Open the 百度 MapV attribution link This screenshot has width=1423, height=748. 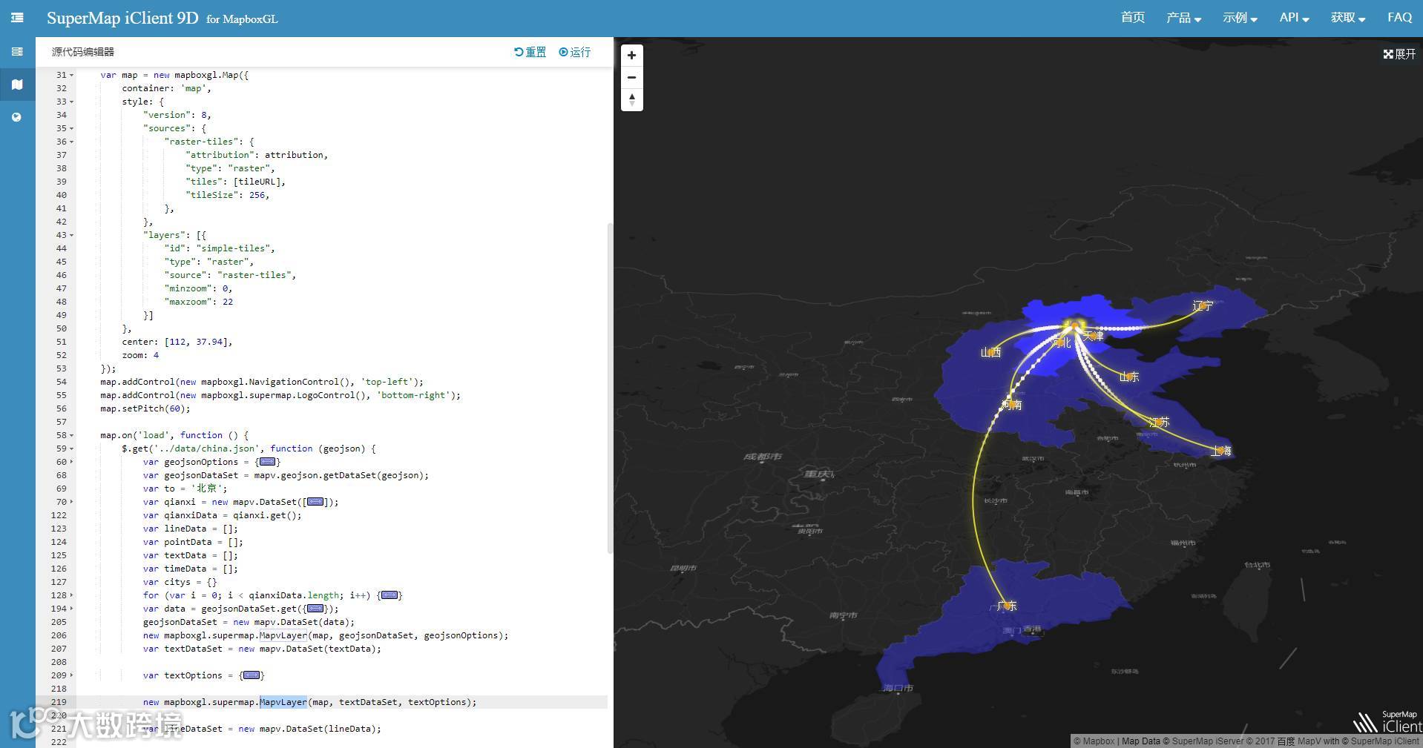(x=1298, y=741)
